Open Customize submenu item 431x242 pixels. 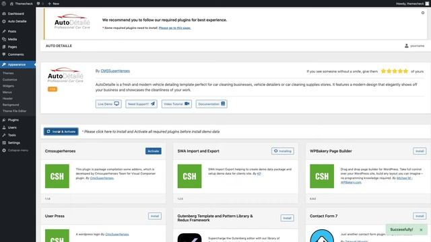pyautogui.click(x=10, y=79)
